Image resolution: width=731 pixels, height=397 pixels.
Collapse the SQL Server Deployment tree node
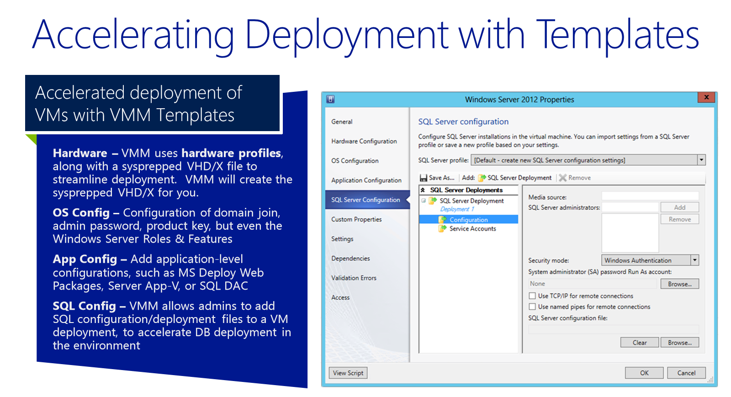pyautogui.click(x=424, y=201)
